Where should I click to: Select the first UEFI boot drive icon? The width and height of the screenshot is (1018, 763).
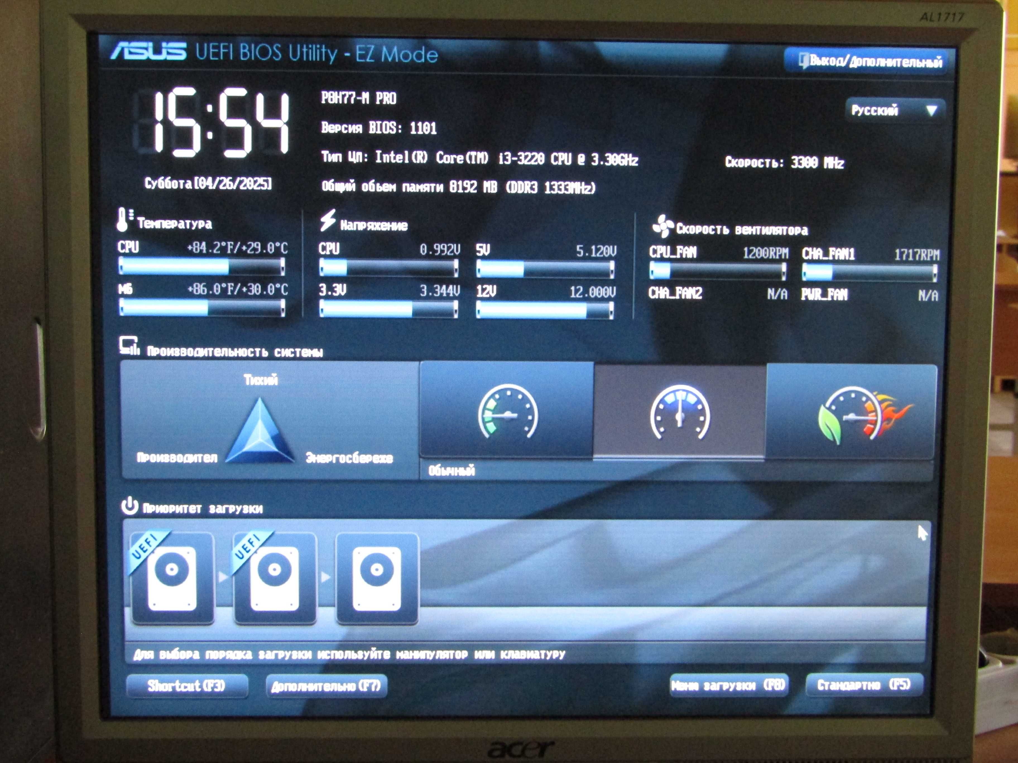point(172,578)
